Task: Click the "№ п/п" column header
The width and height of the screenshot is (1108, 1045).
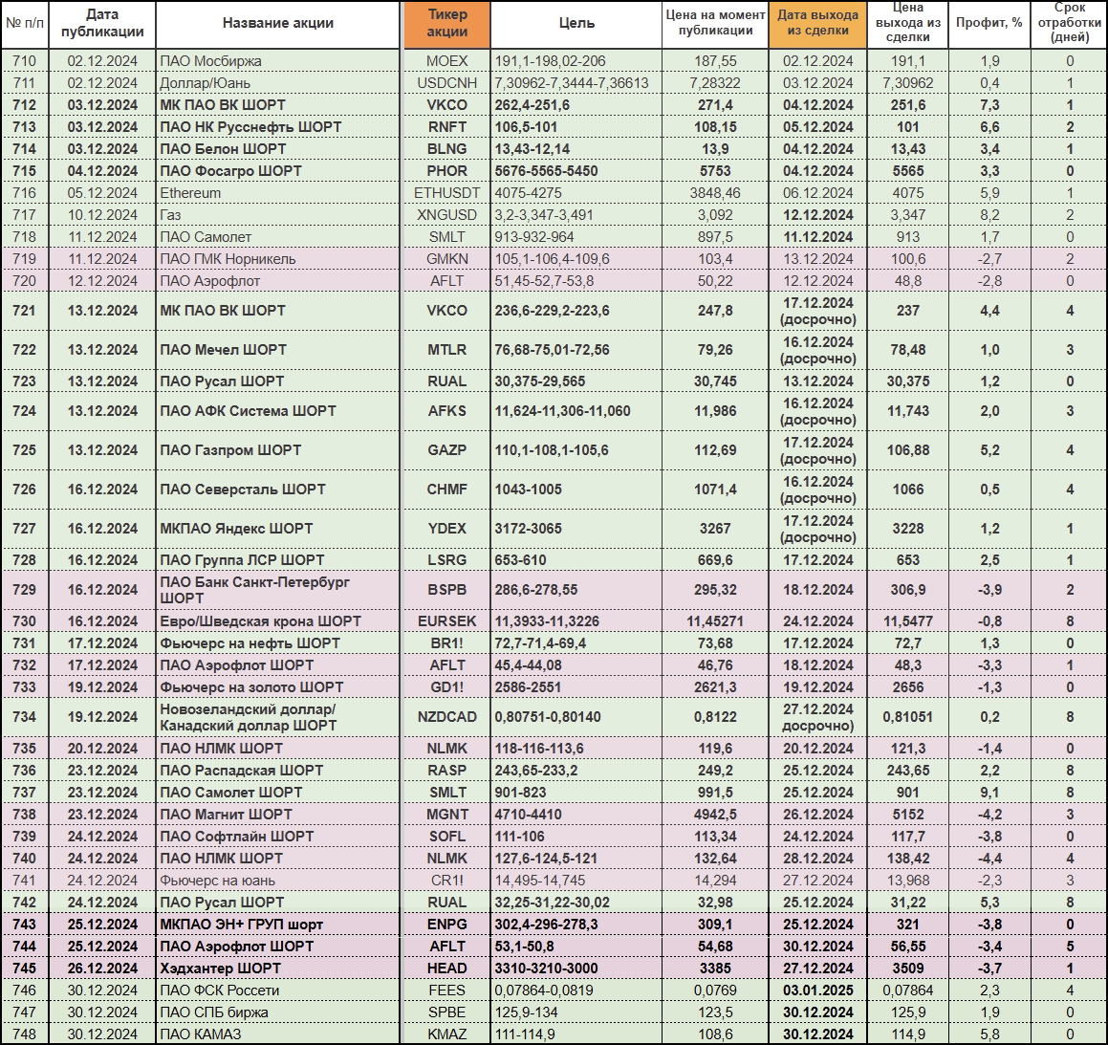Action: click(25, 23)
